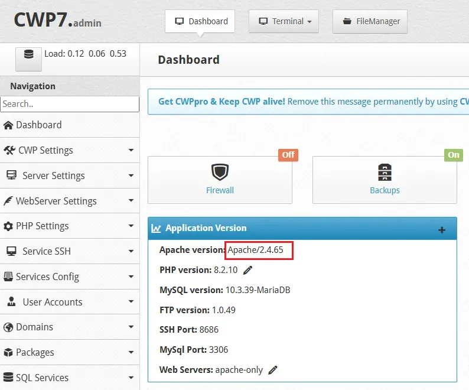The image size is (469, 390).
Task: Click the FTP version 1.0.49 value
Action: tap(223, 310)
